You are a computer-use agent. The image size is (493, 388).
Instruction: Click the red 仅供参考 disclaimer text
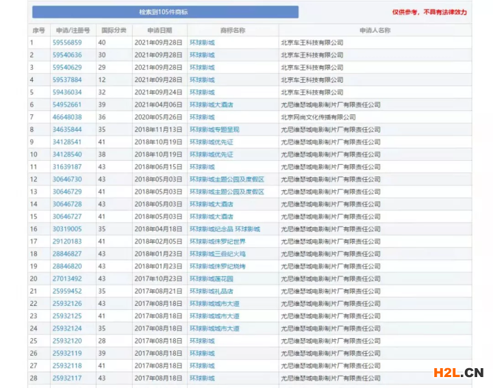click(429, 12)
